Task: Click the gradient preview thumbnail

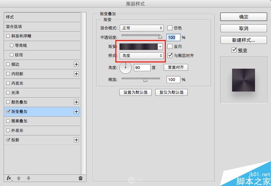Action: pos(243,80)
